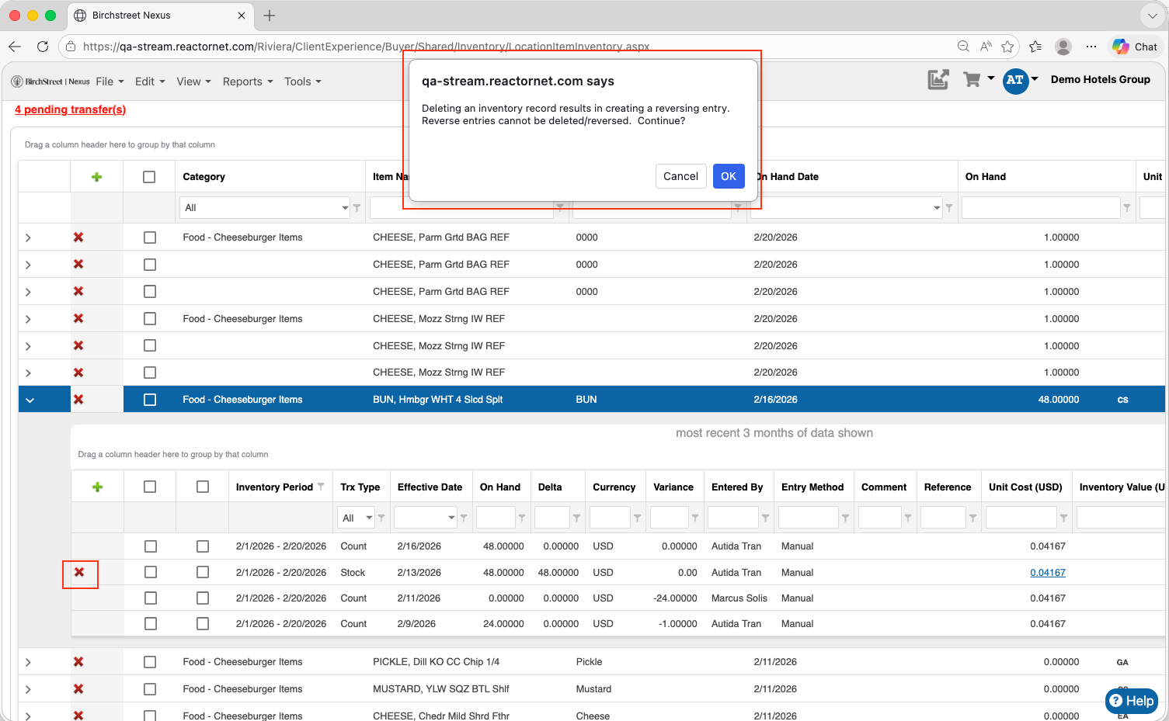Open the View menu

point(193,81)
